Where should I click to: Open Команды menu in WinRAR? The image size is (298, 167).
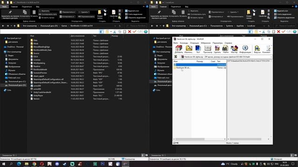[x=184, y=43]
